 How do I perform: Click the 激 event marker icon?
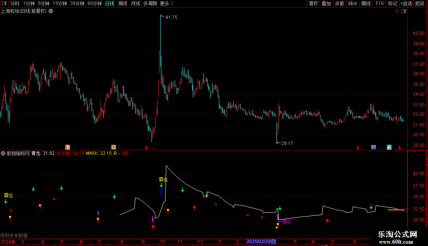(x=67, y=147)
